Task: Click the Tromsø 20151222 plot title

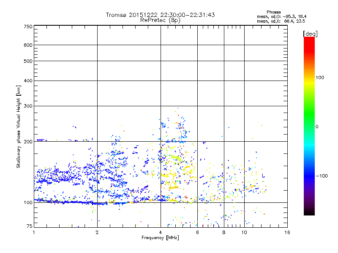Action: pos(160,15)
